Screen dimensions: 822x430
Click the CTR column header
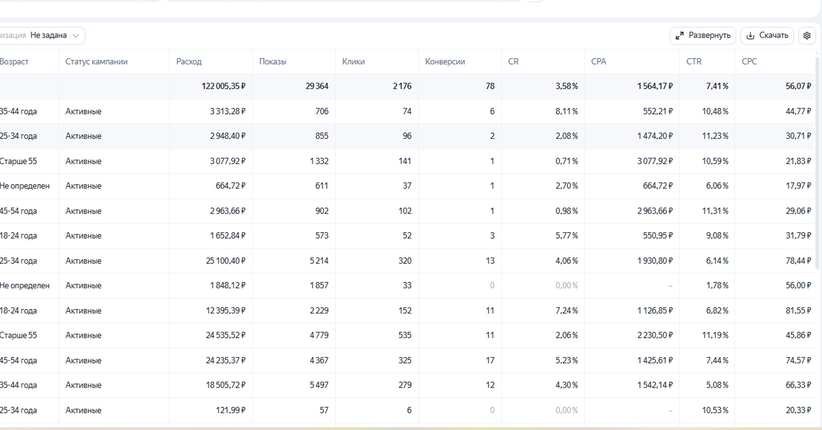tap(694, 62)
